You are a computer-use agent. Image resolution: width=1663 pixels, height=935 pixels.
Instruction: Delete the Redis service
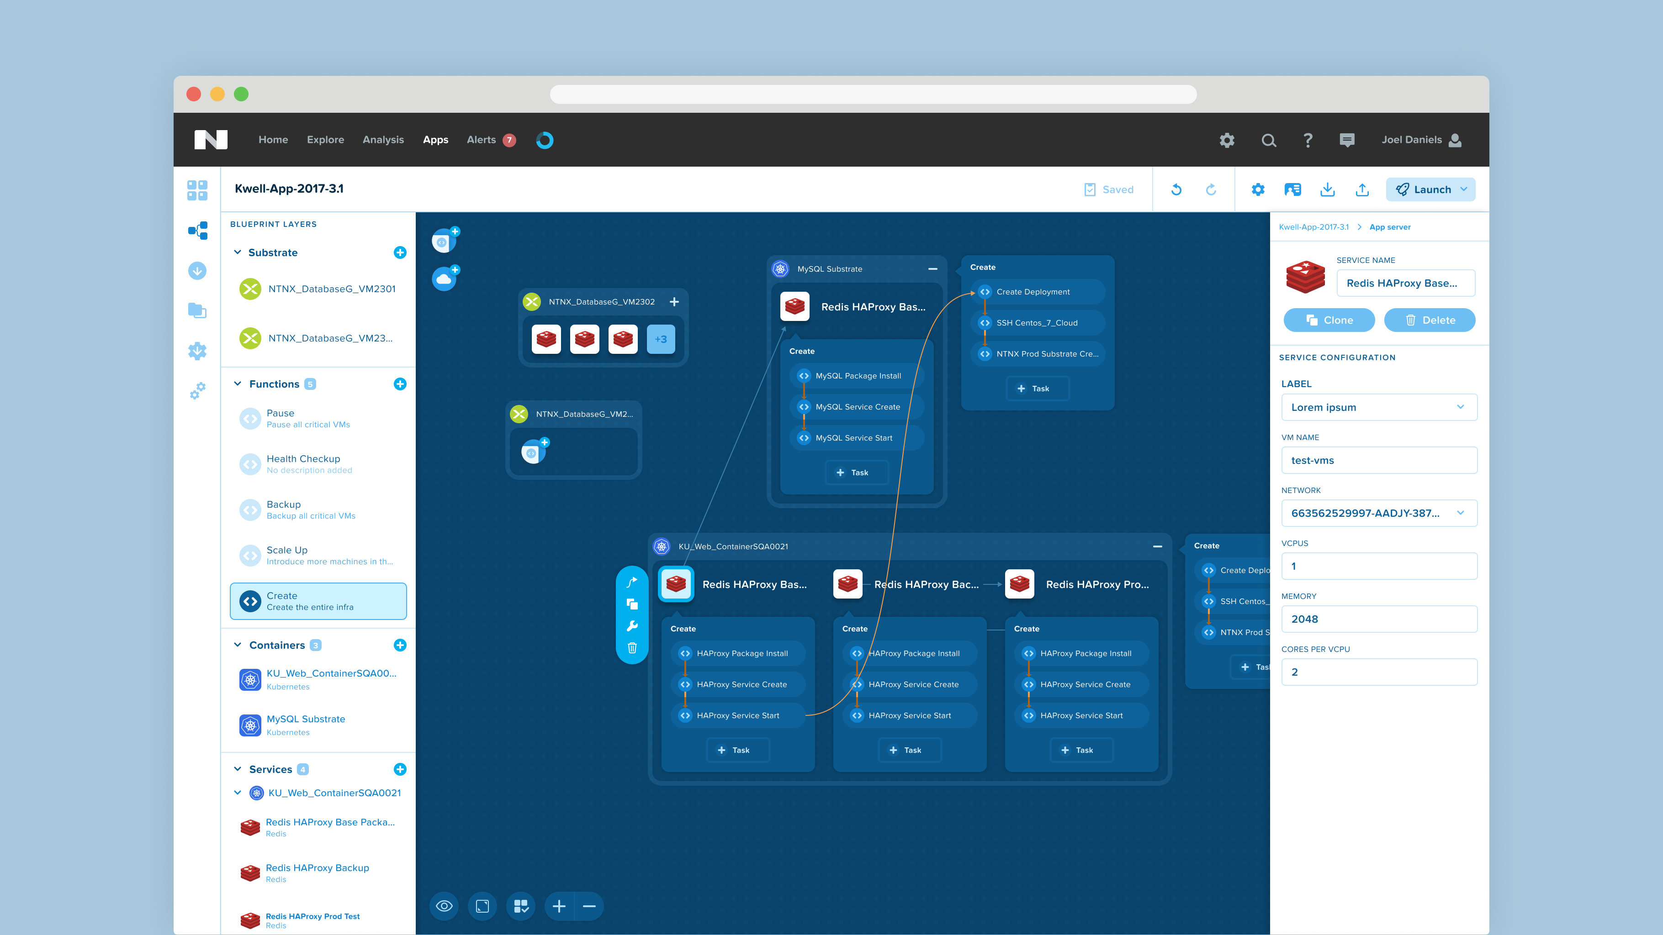(x=1430, y=320)
